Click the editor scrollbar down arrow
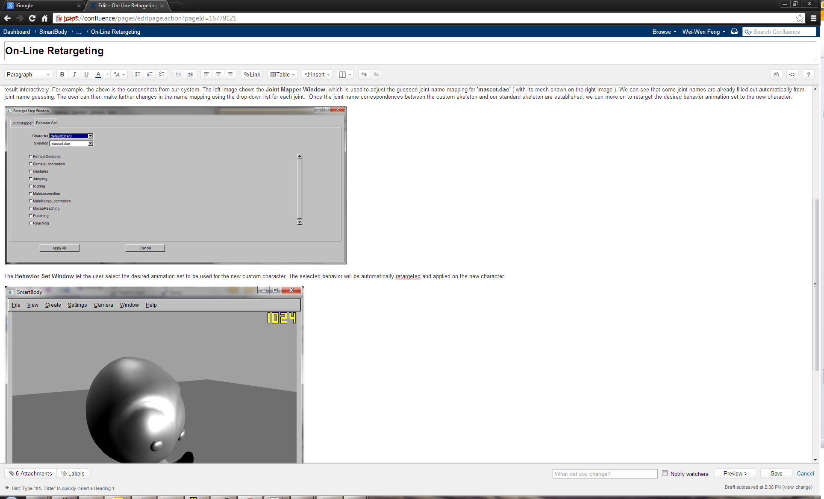This screenshot has height=499, width=824. click(815, 460)
